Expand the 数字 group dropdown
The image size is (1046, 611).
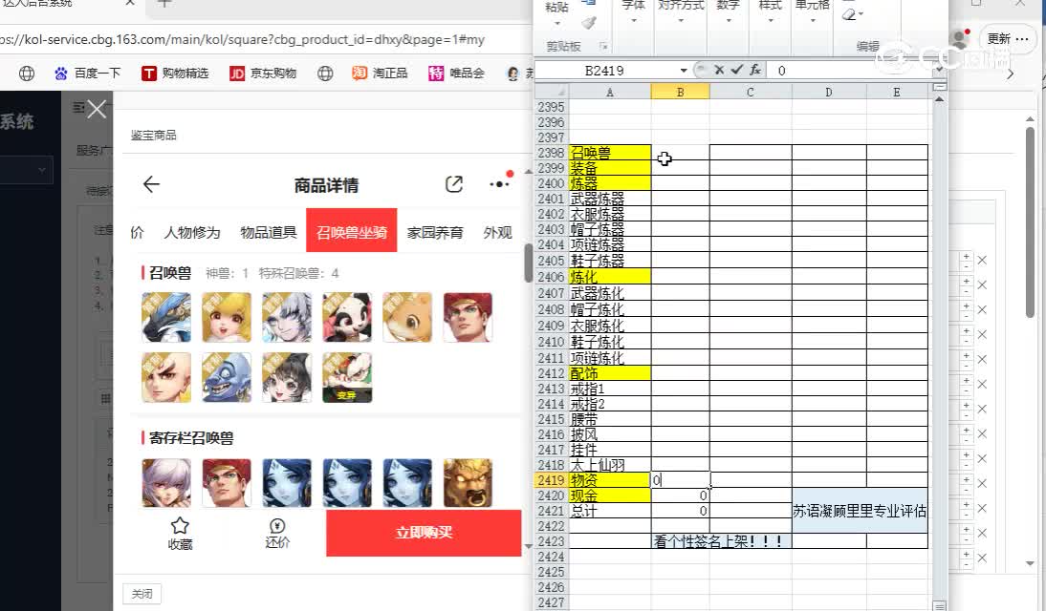(x=728, y=20)
